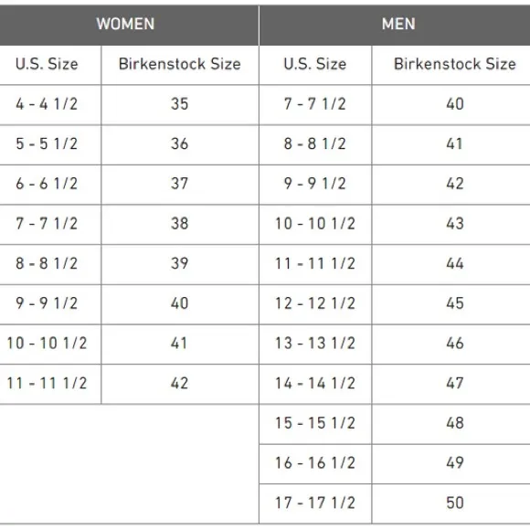The image size is (530, 530).
Task: Select men's U.S. size 17 - 17 1/2
Action: [315, 503]
